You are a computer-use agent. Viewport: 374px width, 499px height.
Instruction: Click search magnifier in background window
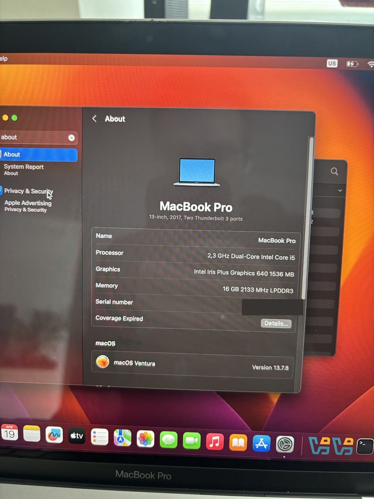[x=334, y=172]
